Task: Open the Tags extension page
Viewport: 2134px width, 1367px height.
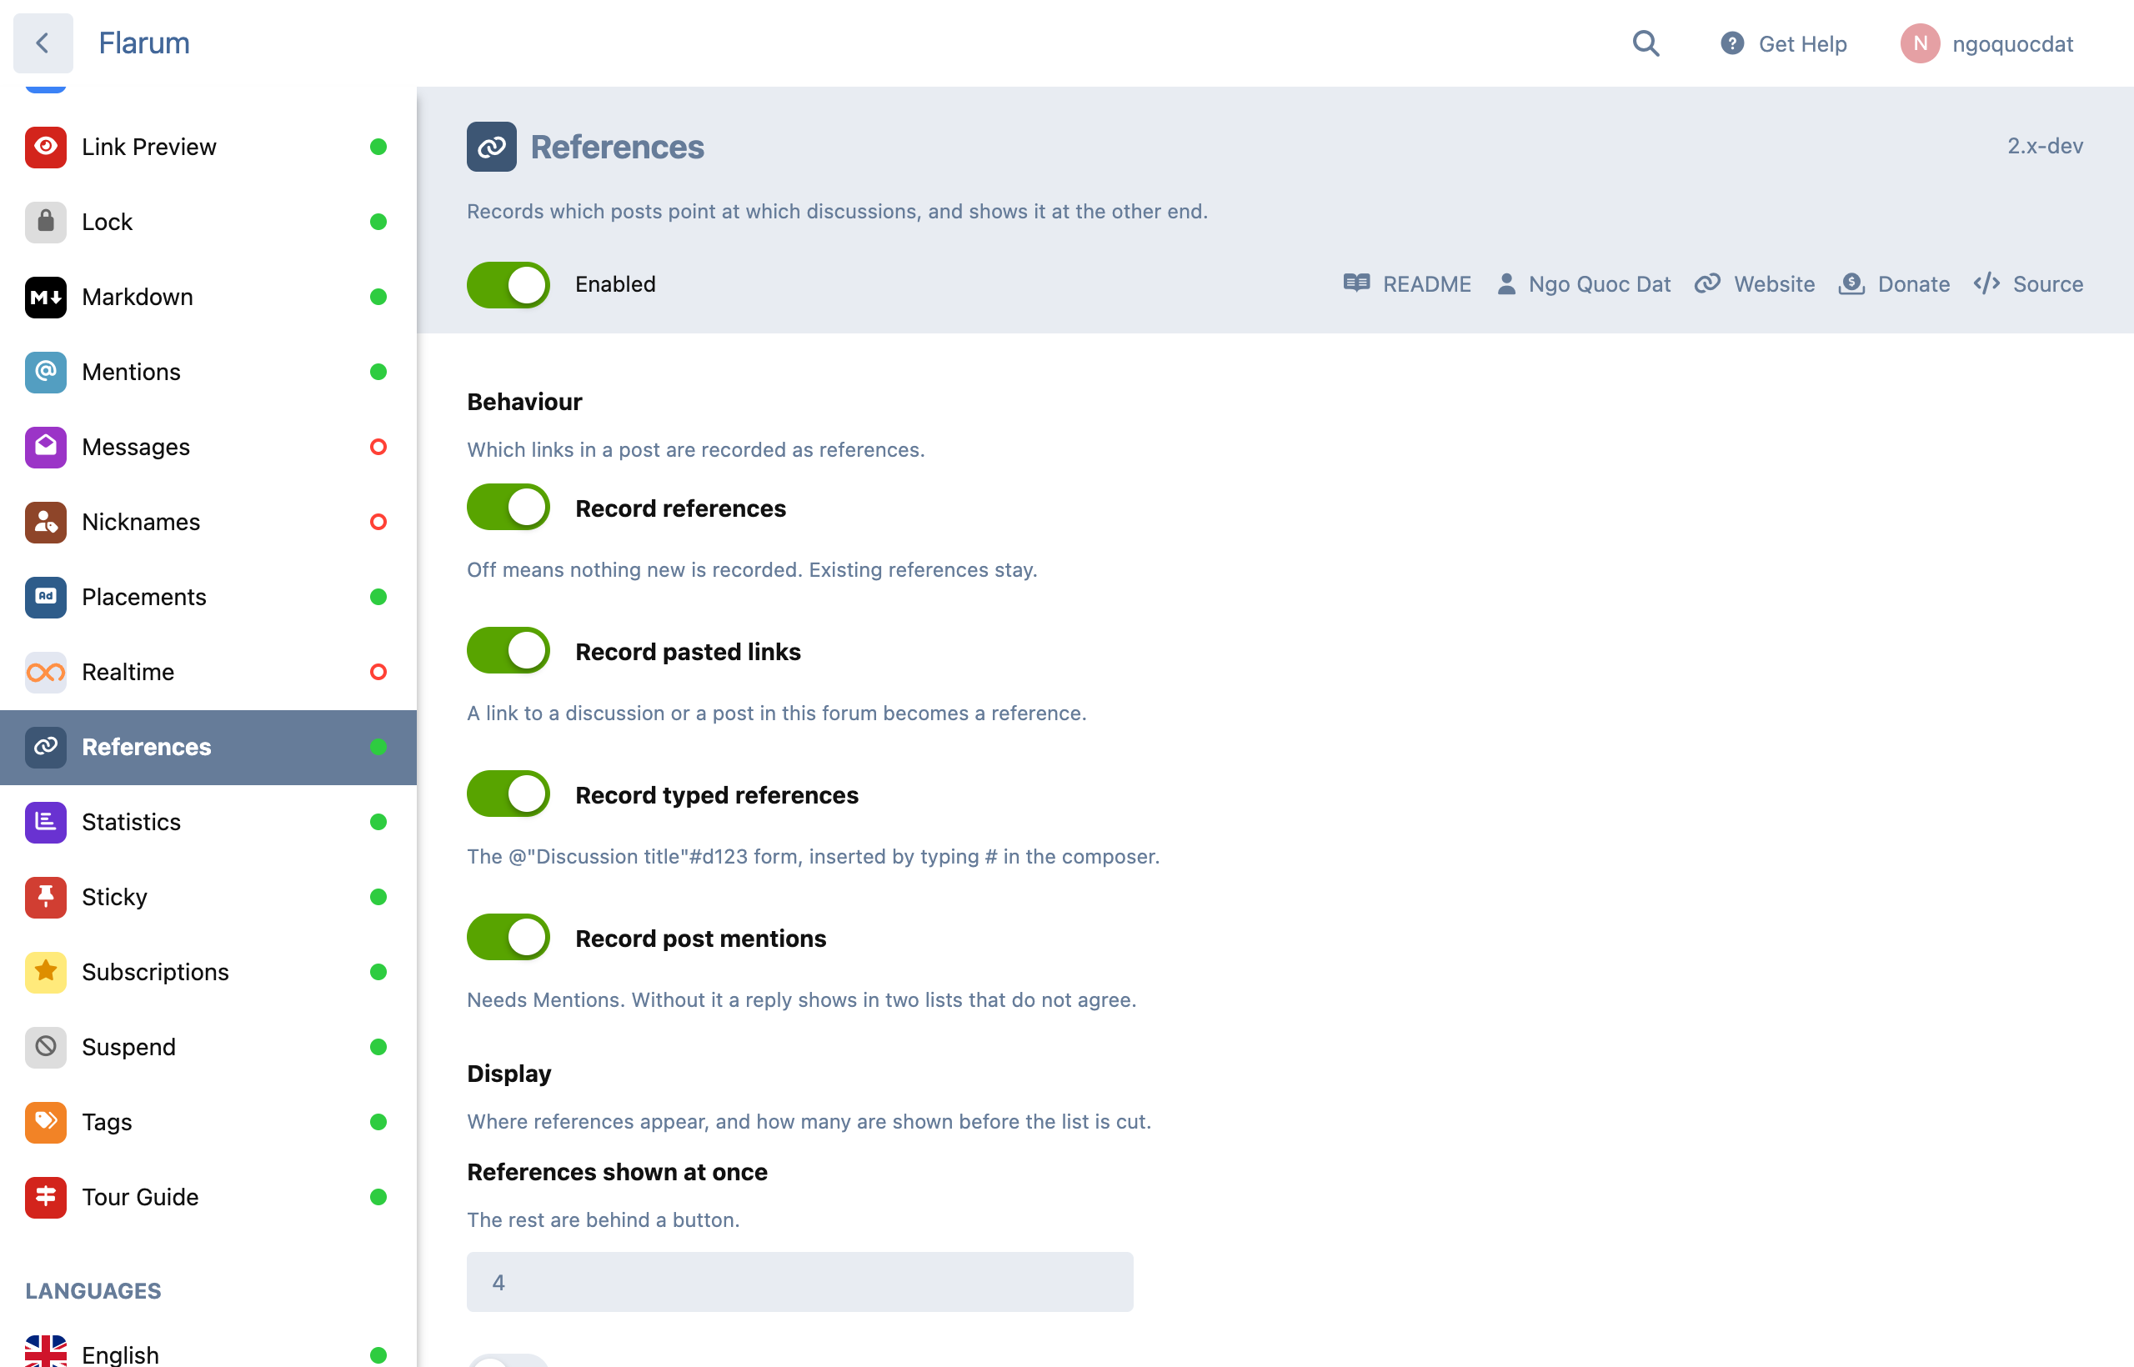Action: (208, 1122)
